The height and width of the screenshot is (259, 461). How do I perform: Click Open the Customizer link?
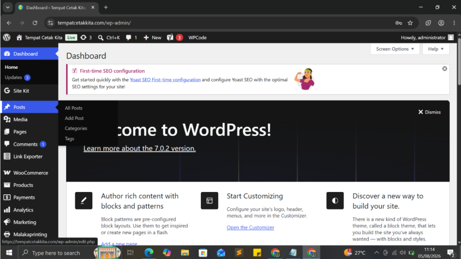coord(250,227)
